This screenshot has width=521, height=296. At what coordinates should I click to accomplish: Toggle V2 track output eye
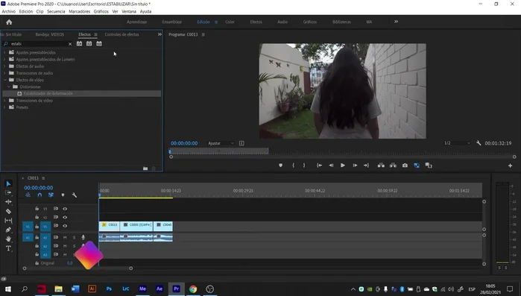coord(65,217)
